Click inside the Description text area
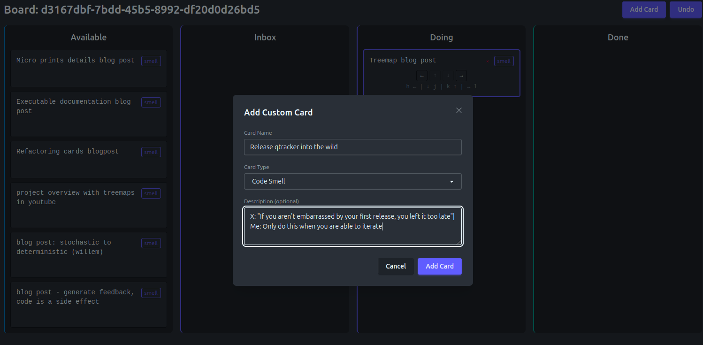This screenshot has width=703, height=345. click(352, 226)
